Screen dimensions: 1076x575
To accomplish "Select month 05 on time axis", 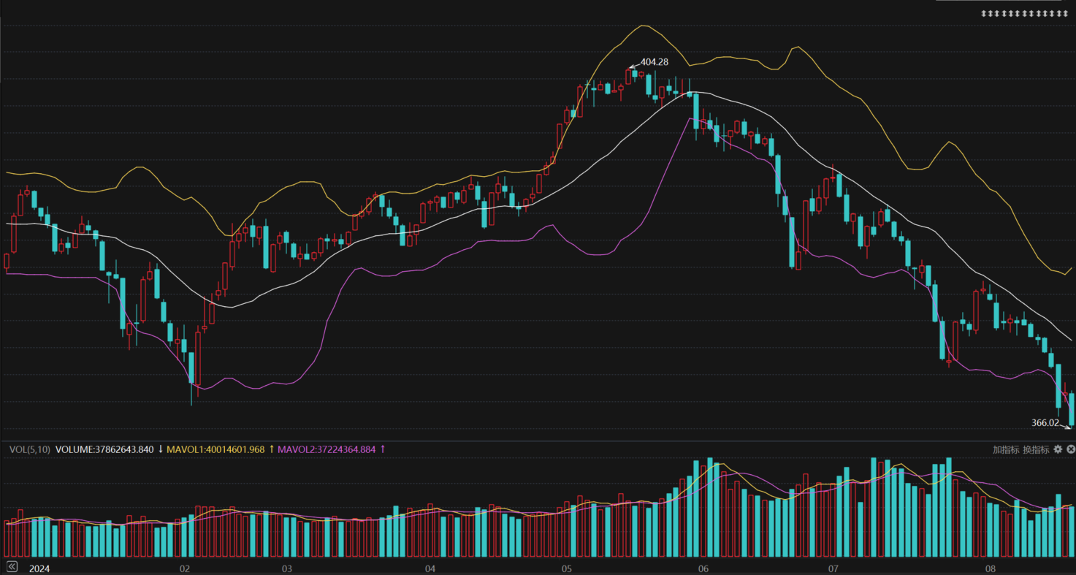I will 566,568.
